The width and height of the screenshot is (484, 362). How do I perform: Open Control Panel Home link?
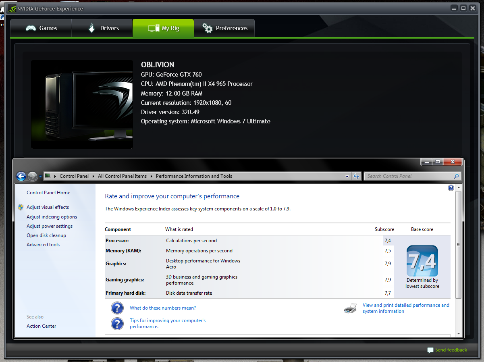click(x=48, y=193)
